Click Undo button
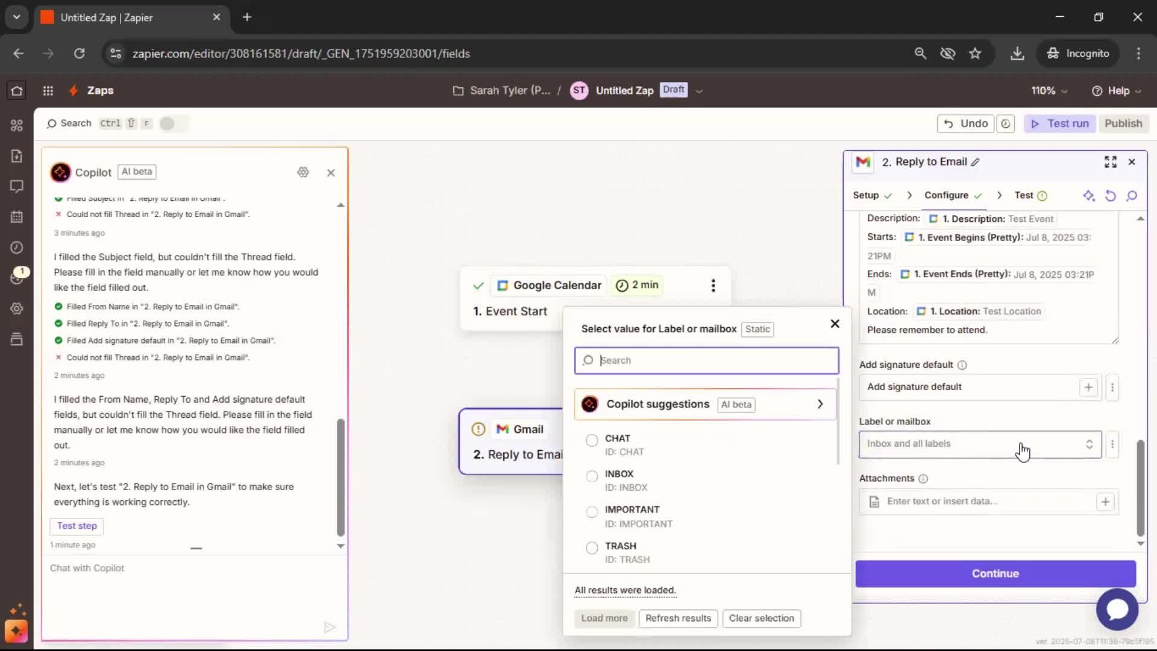Viewport: 1157px width, 651px height. tap(965, 124)
